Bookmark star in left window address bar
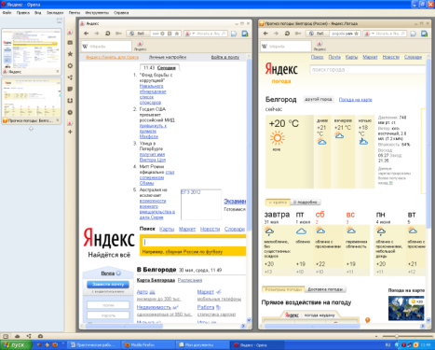The image size is (435, 350). (x=177, y=34)
